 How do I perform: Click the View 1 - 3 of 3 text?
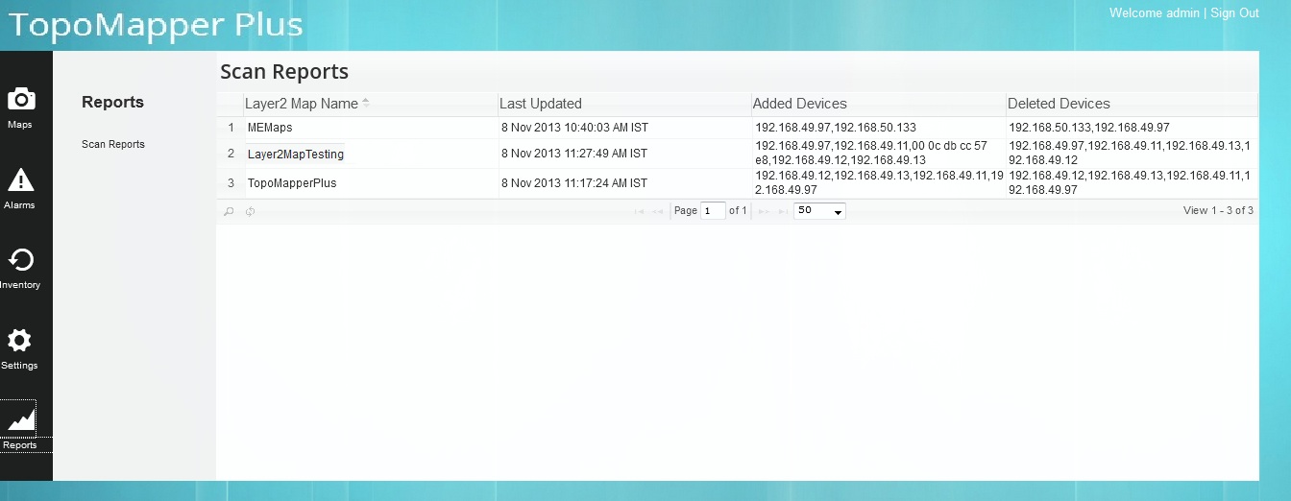click(x=1218, y=210)
